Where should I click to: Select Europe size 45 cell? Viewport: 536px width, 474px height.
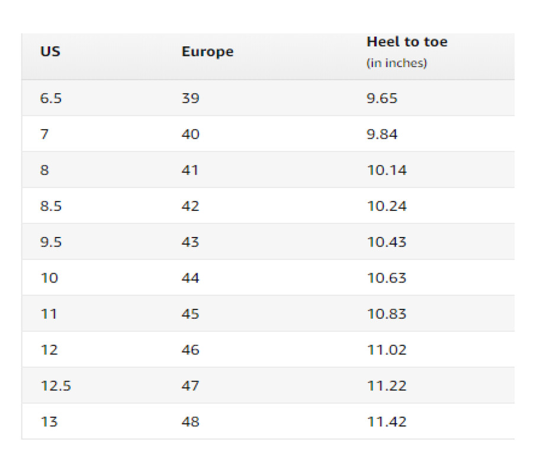pos(191,314)
